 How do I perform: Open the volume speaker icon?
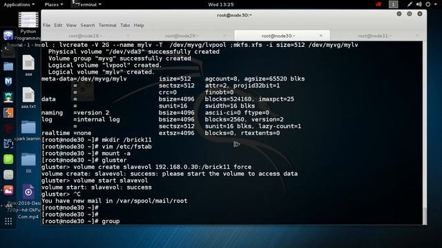[x=419, y=4]
